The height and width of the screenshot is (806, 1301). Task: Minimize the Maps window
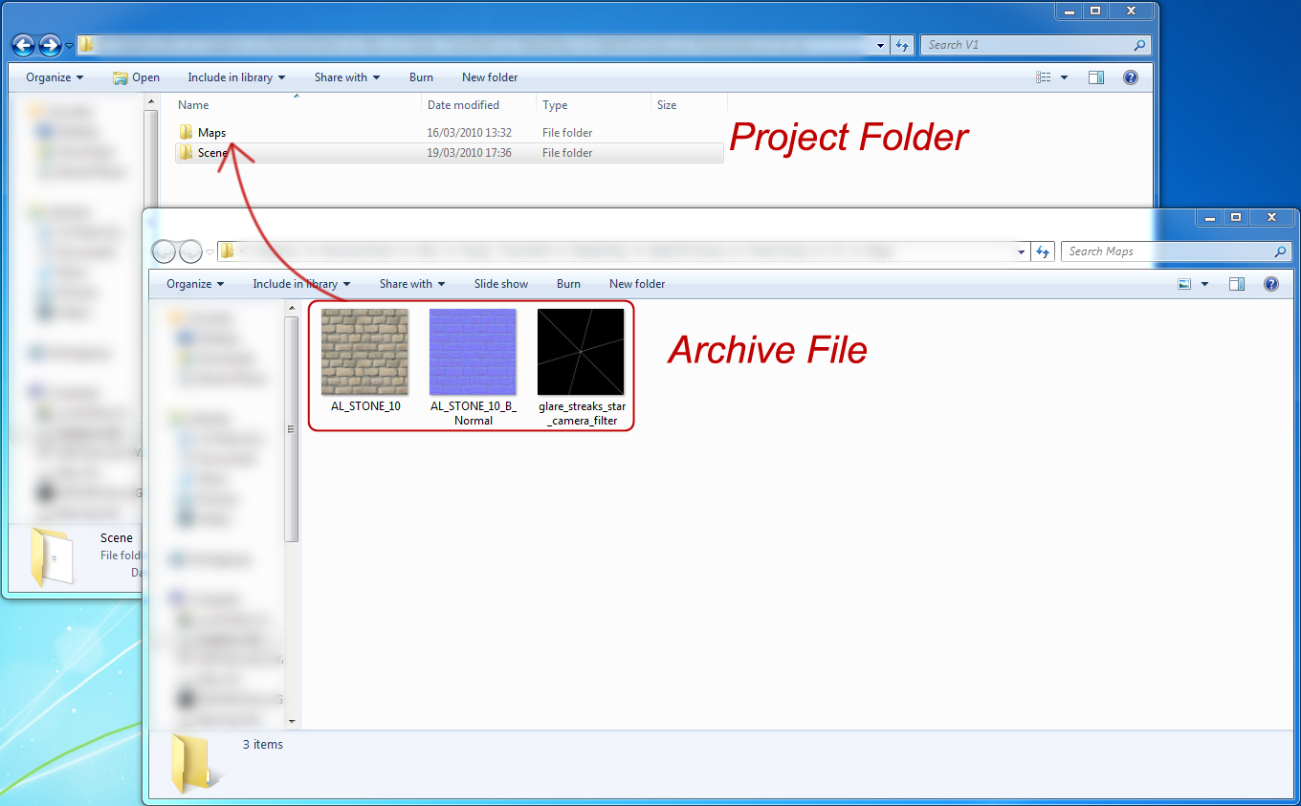click(1210, 217)
